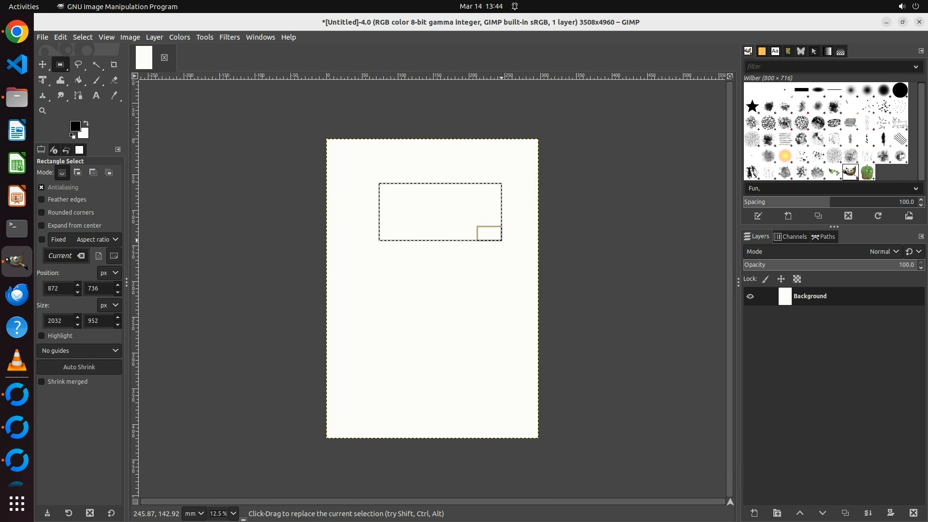Open the layer Mode Normal dropdown
Viewport: 928px width, 522px height.
coord(884,252)
